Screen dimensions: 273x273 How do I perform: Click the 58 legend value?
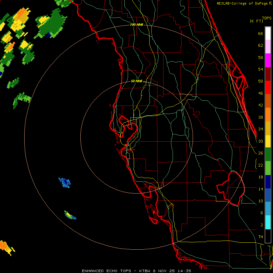261,57
